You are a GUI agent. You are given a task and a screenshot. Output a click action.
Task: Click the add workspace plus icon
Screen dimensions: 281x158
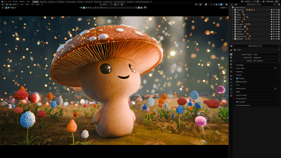(151, 2)
